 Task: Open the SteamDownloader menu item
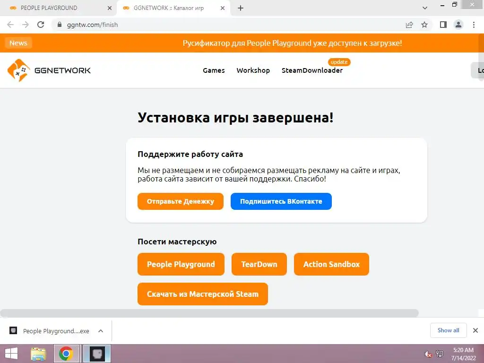point(312,70)
